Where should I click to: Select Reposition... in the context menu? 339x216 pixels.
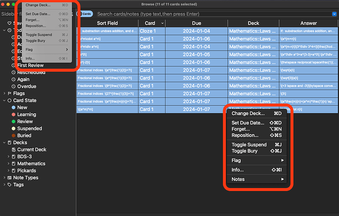coord(256,135)
